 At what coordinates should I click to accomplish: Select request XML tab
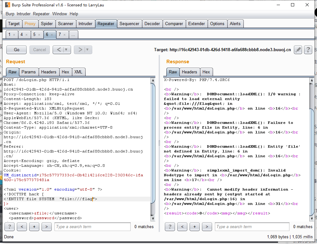click(x=78, y=72)
